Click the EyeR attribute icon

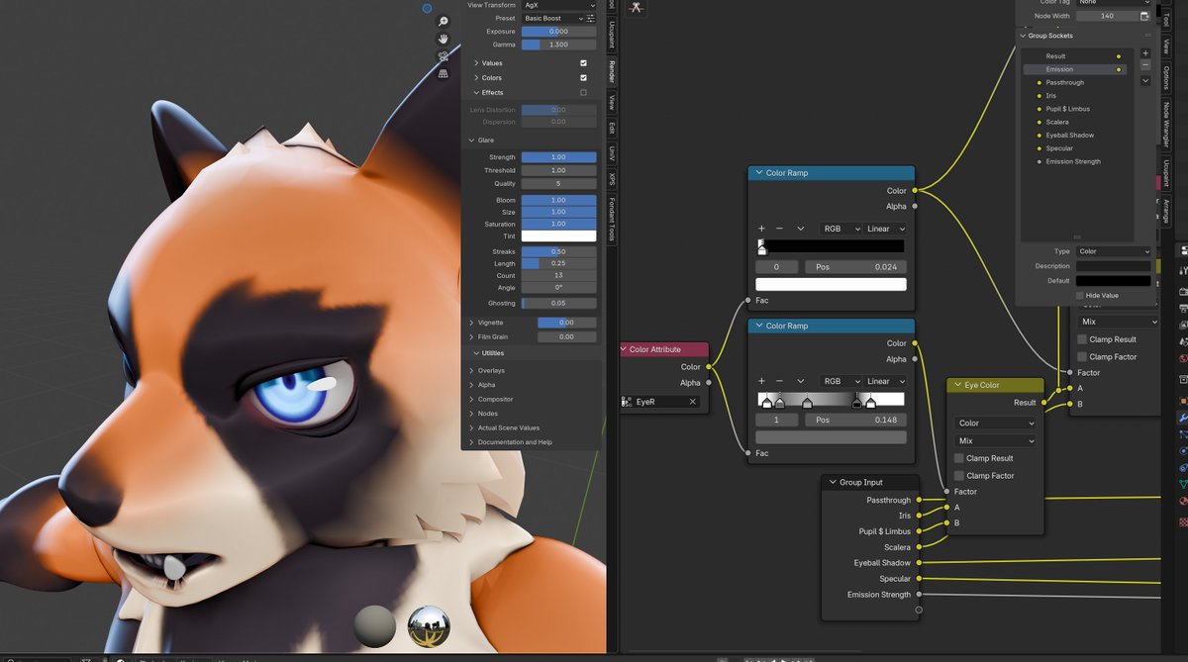pyautogui.click(x=627, y=402)
